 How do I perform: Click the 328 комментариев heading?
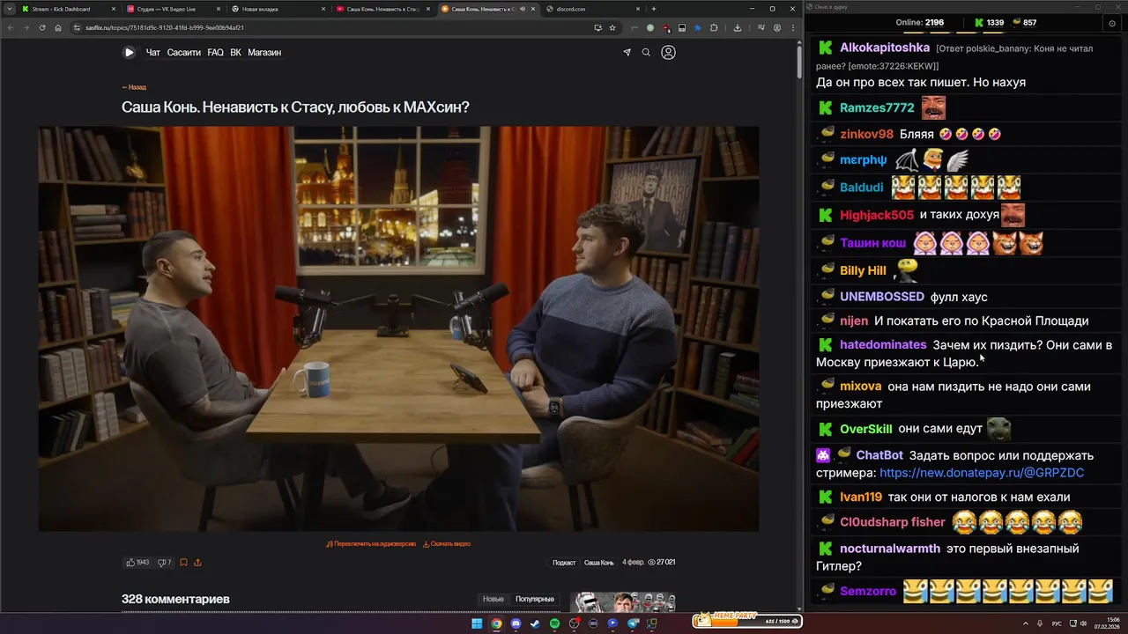click(x=175, y=599)
